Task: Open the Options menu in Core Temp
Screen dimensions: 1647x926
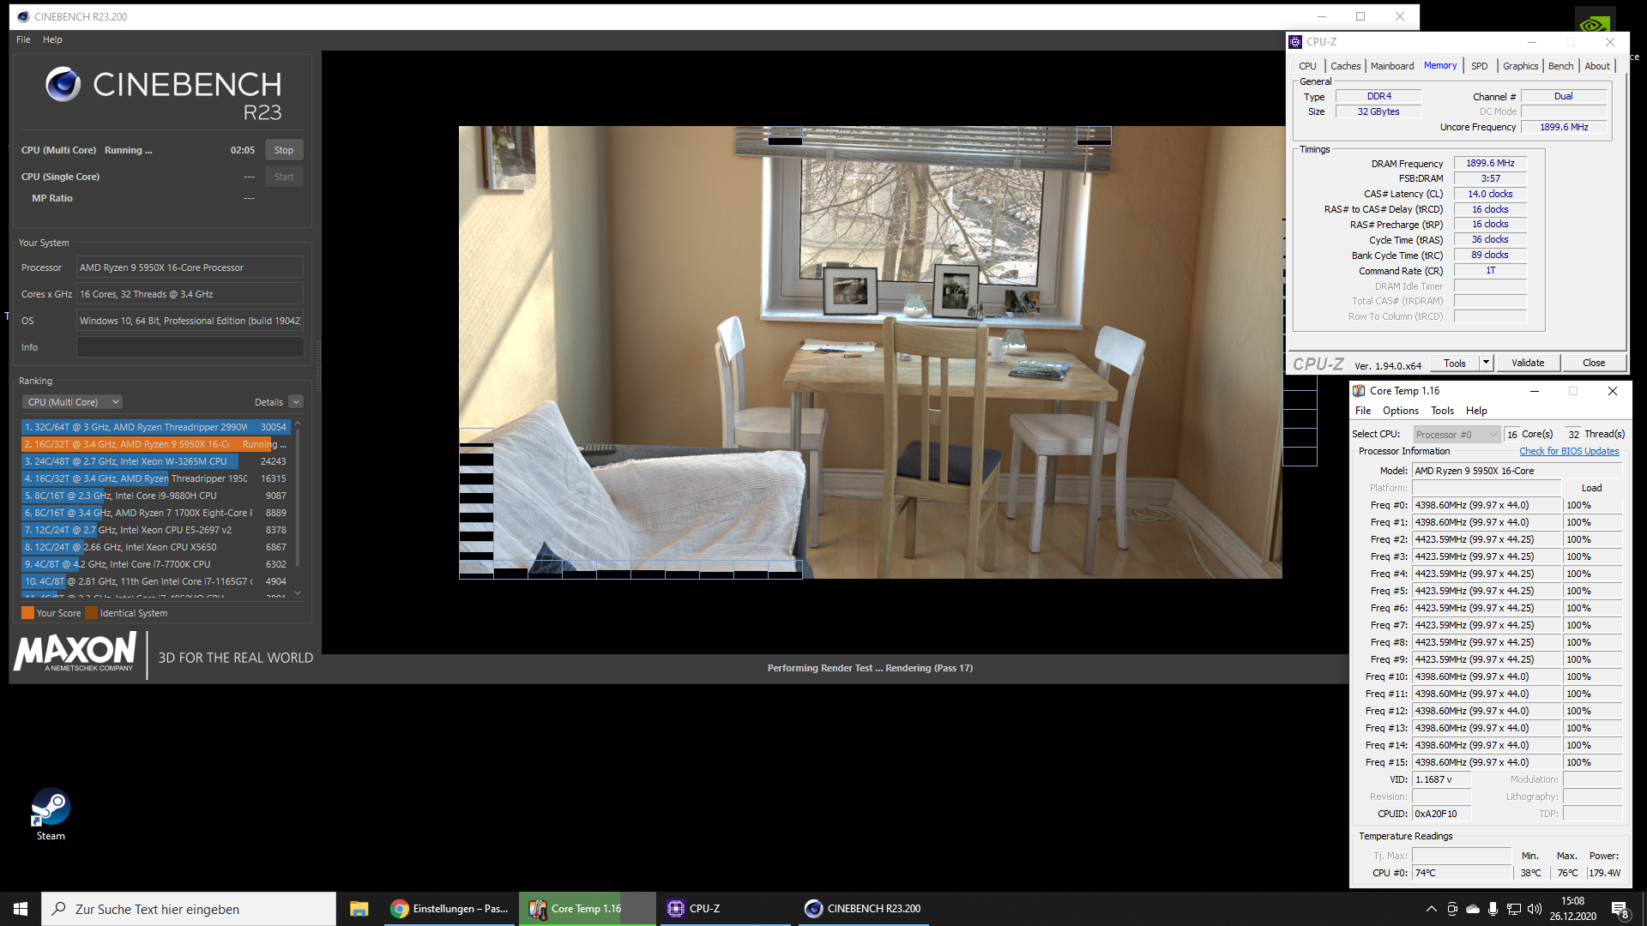Action: click(x=1400, y=411)
